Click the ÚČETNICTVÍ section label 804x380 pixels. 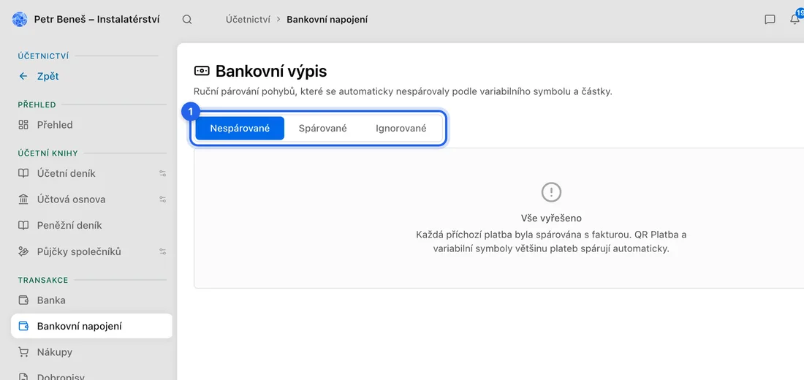coord(44,56)
